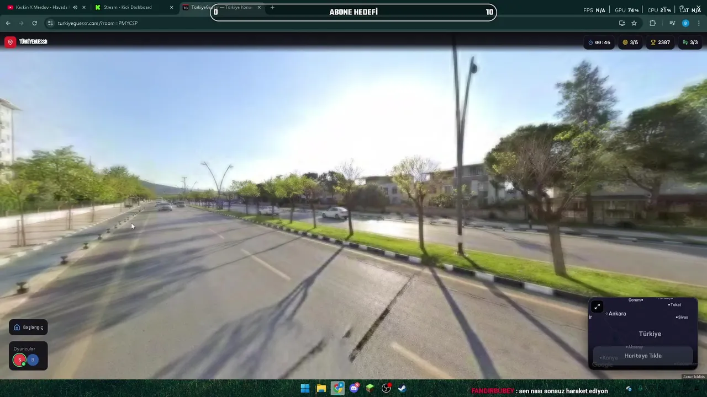Click the install app icon in address bar
707x397 pixels.
tap(622, 23)
